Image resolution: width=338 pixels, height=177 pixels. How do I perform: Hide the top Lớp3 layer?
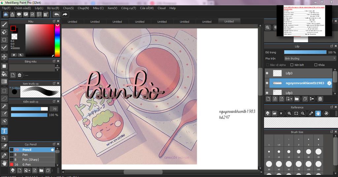267,73
